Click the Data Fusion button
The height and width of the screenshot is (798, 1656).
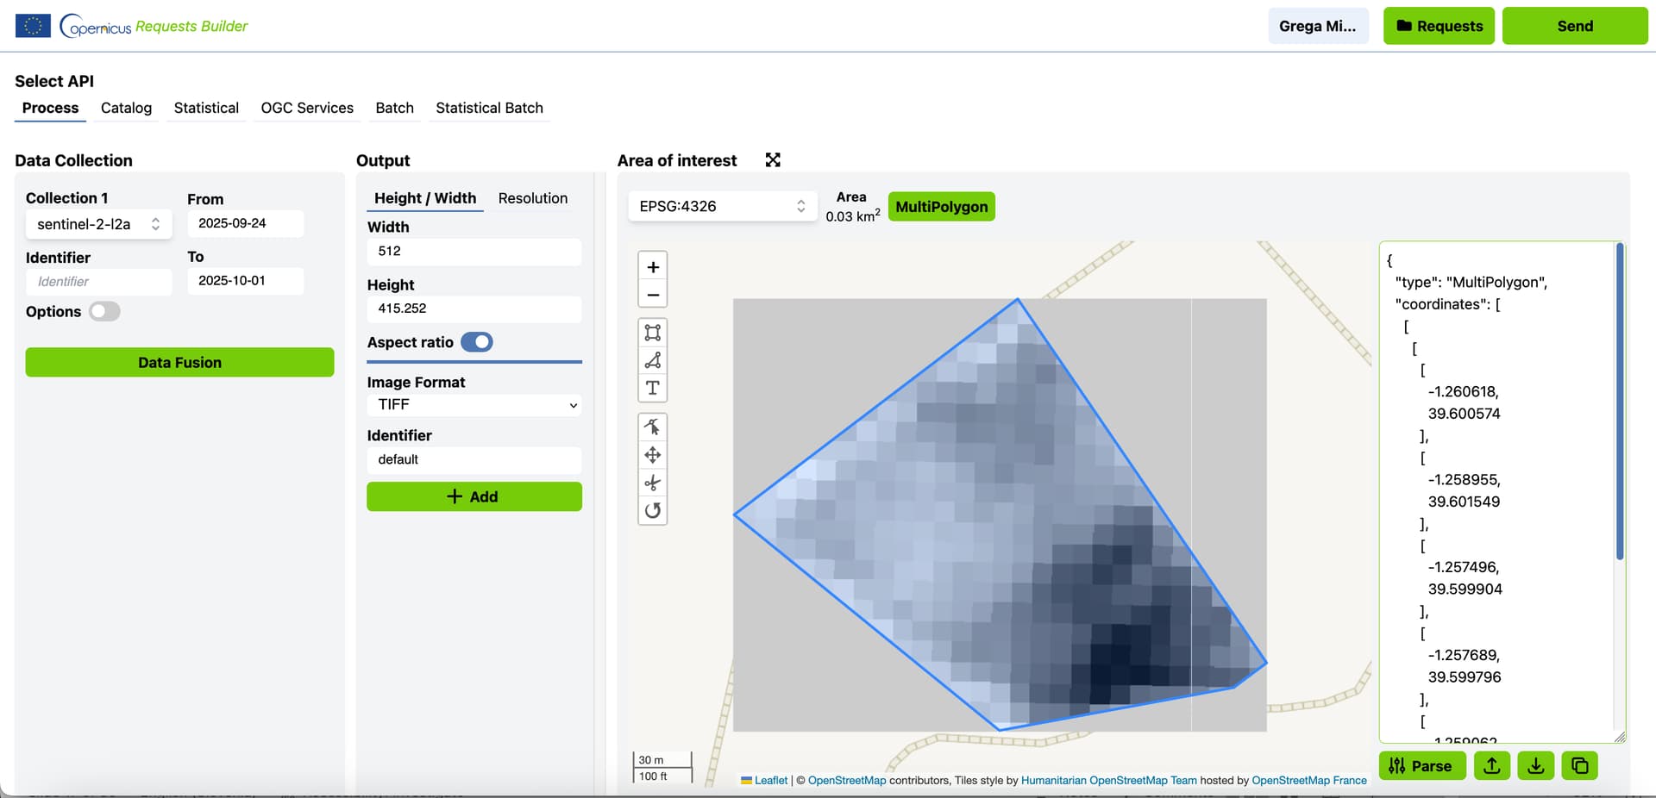click(x=179, y=363)
